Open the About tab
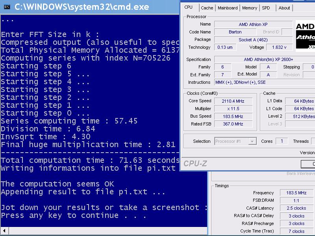The height and width of the screenshot is (236, 315). [284, 8]
